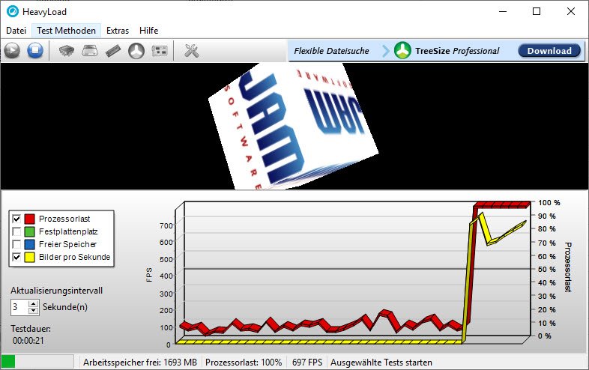Toggle the GPU graphics card test icon

click(160, 50)
